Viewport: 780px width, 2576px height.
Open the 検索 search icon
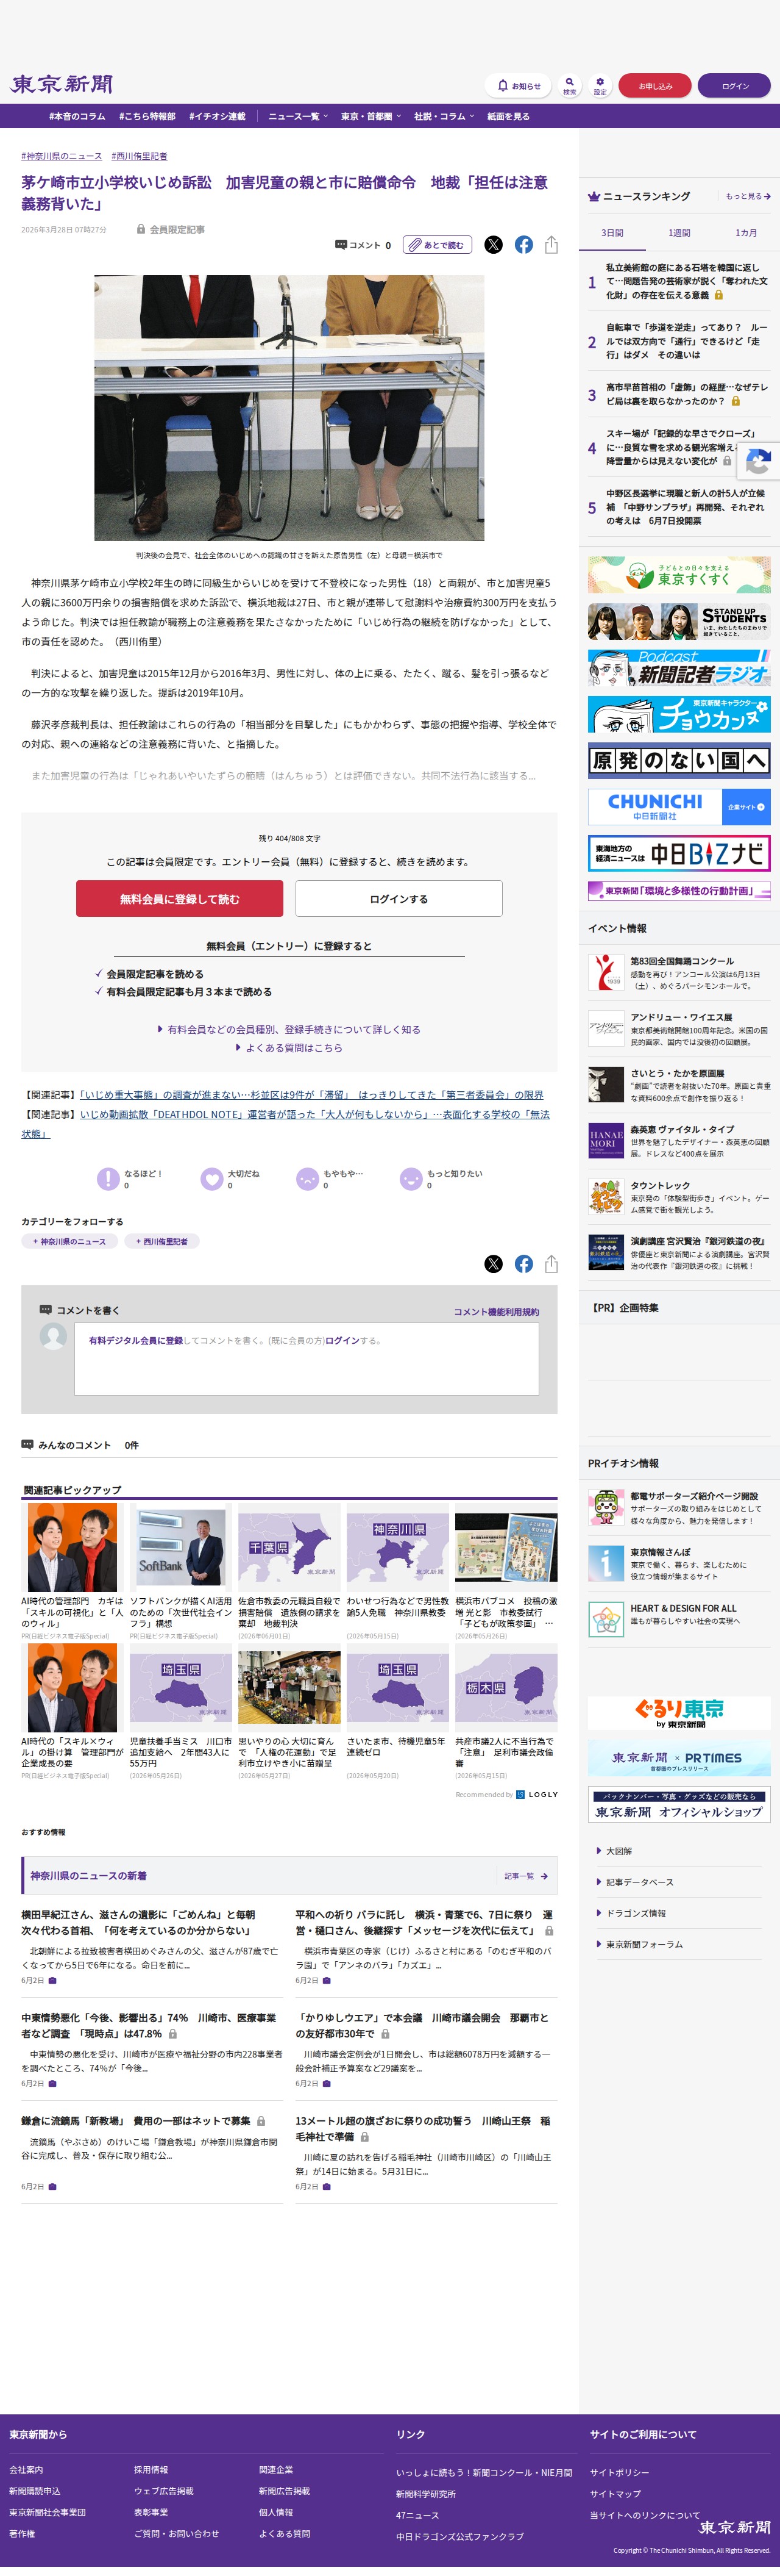pos(569,86)
